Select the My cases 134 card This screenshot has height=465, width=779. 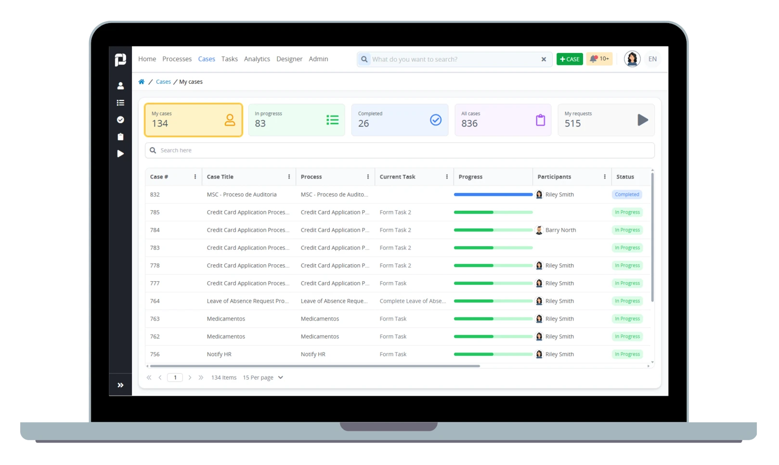click(194, 120)
